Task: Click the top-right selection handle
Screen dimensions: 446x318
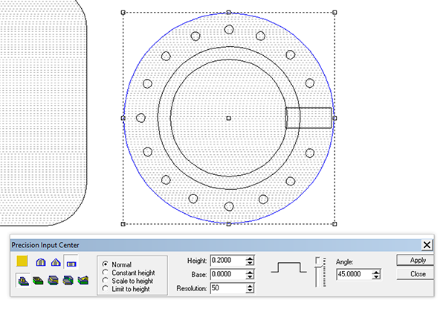Action: pos(334,13)
